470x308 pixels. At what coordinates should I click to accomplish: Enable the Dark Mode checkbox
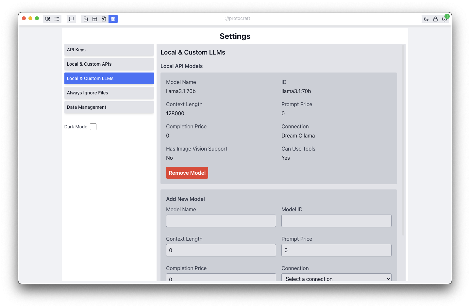tap(93, 127)
